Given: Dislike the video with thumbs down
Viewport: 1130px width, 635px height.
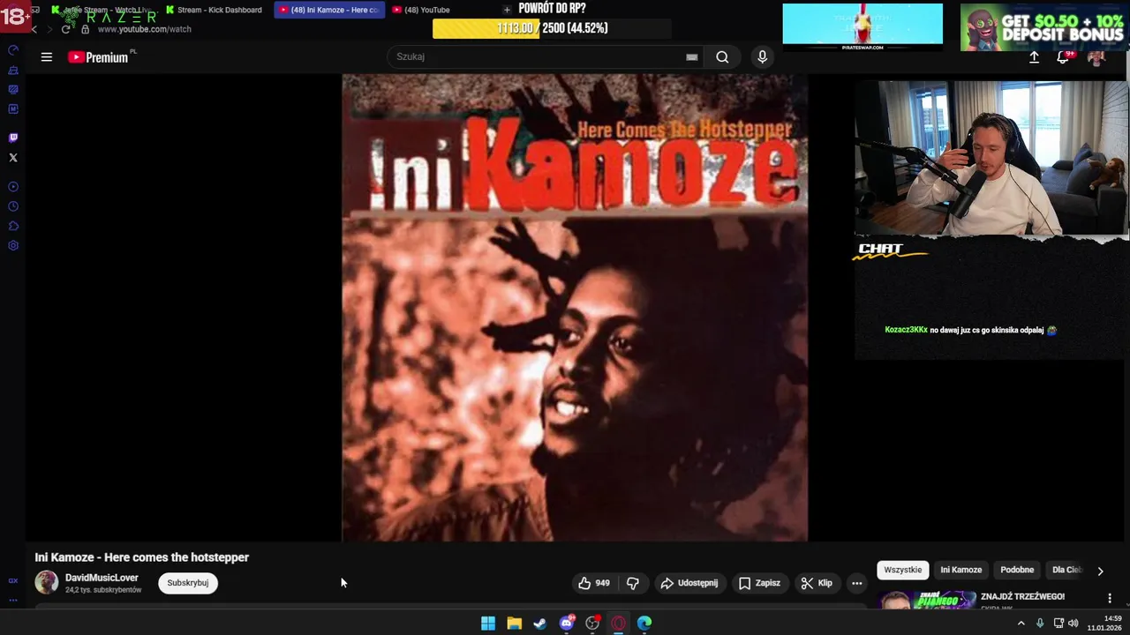Looking at the screenshot, I should coord(633,583).
